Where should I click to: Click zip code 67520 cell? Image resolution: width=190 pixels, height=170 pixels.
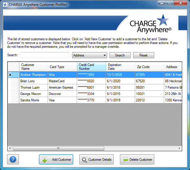pos(149,81)
